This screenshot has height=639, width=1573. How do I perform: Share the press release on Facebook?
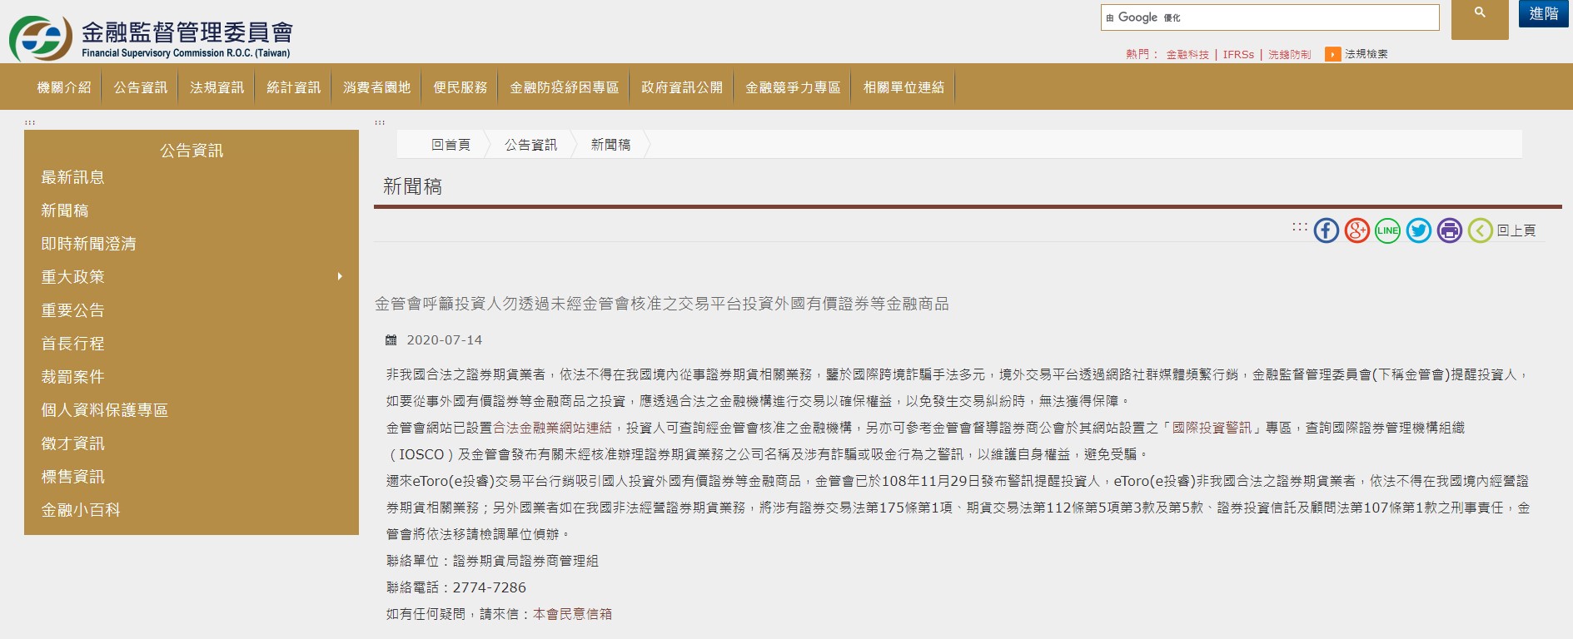1327,230
